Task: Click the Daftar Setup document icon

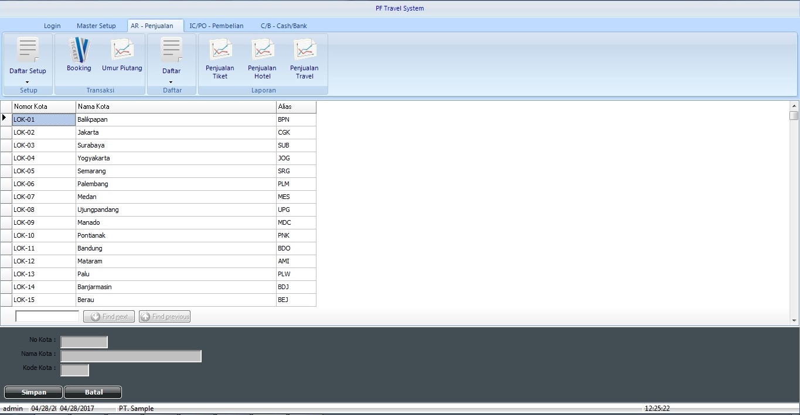Action: click(x=28, y=50)
